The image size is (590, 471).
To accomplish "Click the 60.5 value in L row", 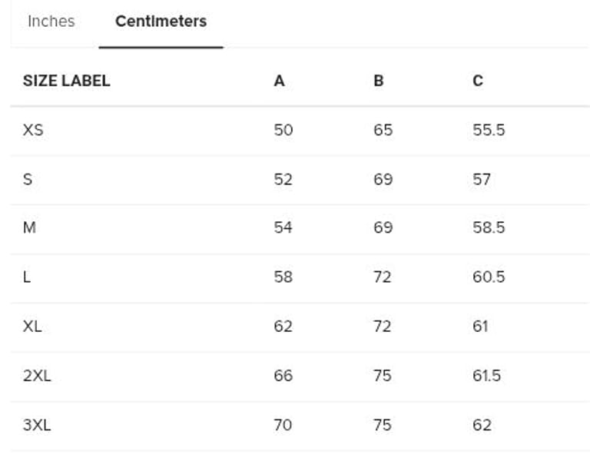I will (x=489, y=277).
